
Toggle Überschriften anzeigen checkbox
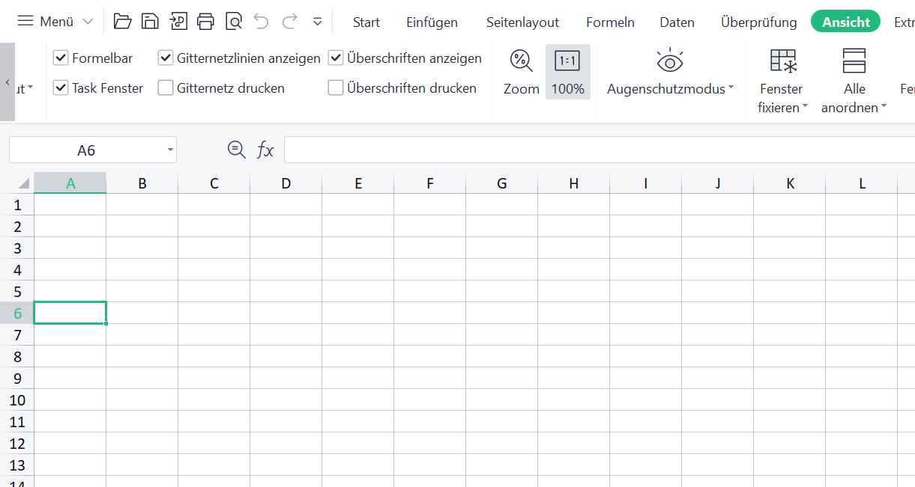pyautogui.click(x=336, y=58)
